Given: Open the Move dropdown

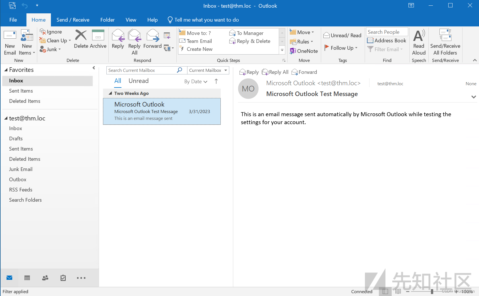Looking at the screenshot, I should (x=302, y=32).
